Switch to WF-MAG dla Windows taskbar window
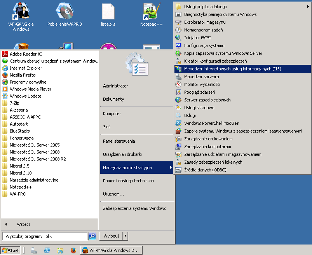This screenshot has width=312, height=255. [x=112, y=250]
